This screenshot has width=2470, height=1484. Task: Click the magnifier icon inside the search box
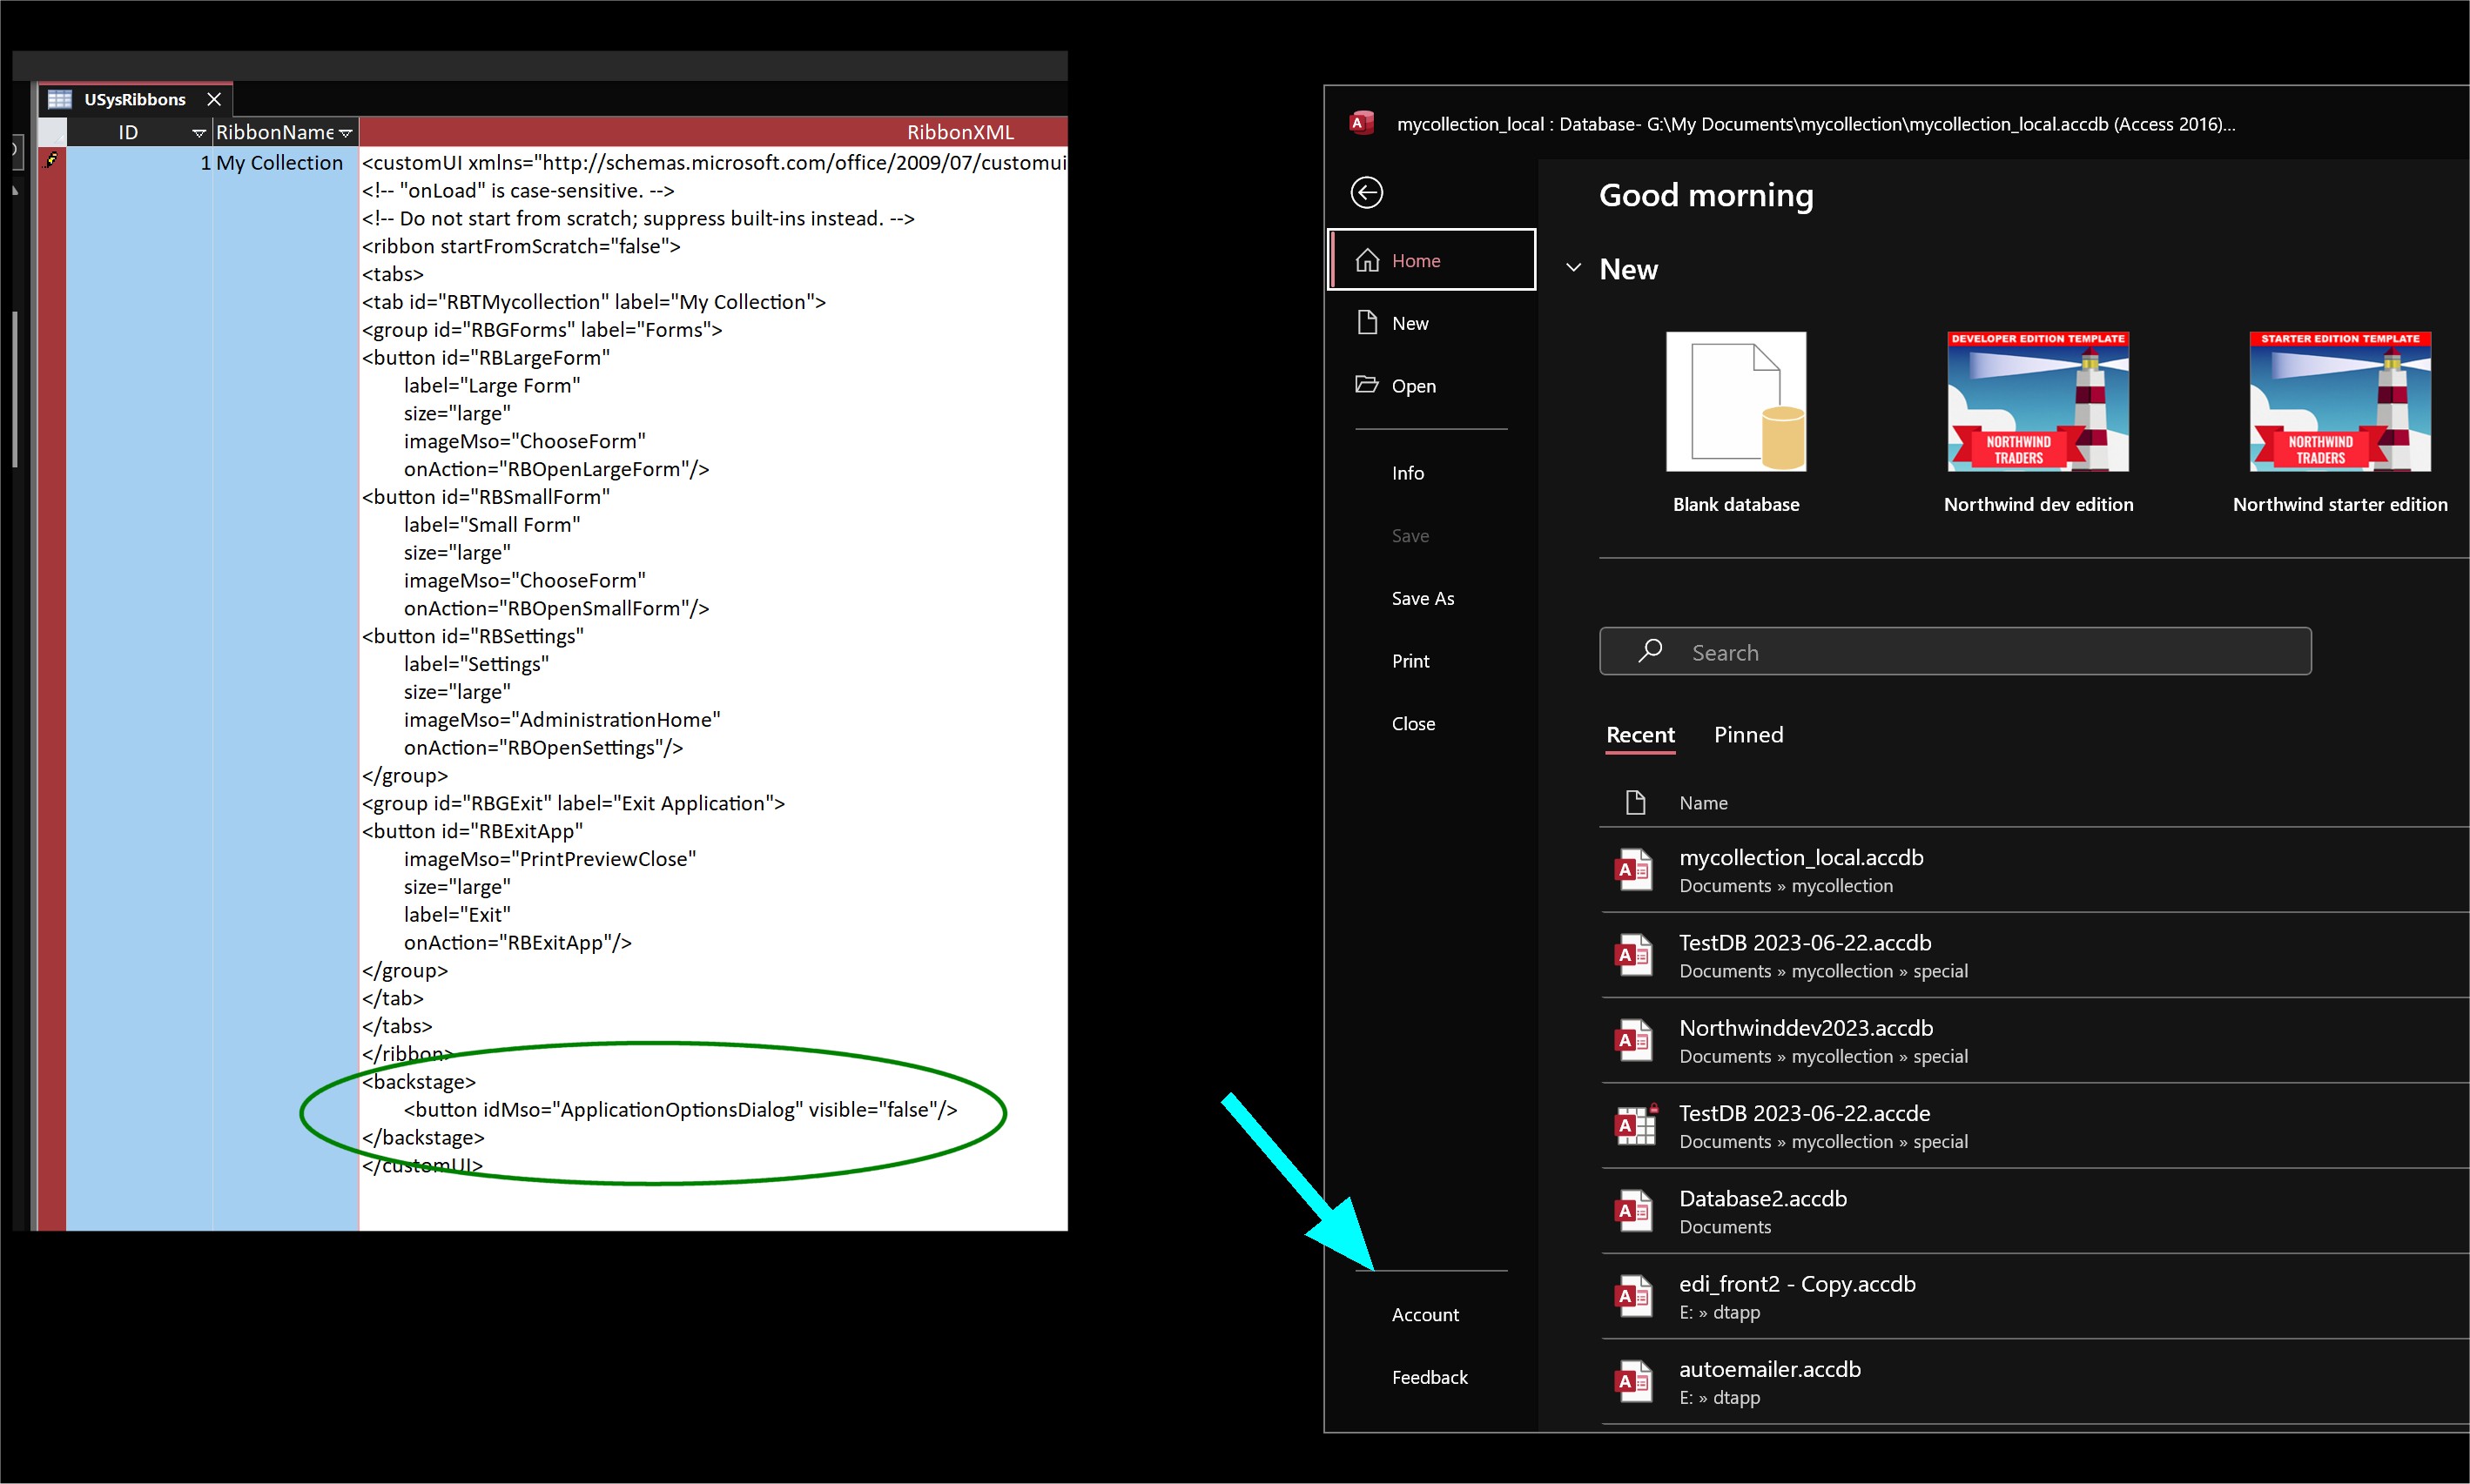click(1648, 651)
